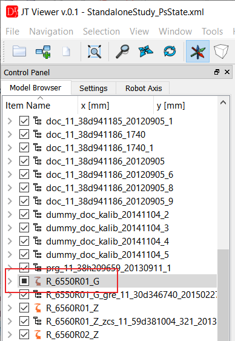The width and height of the screenshot is (235, 341).
Task: Toggle the coordinate axes display icon
Action: click(x=197, y=52)
